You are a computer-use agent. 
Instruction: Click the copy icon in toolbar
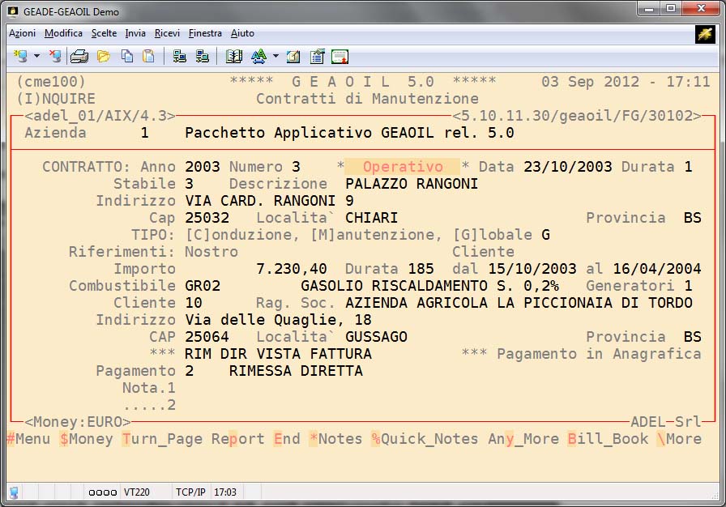click(x=126, y=57)
